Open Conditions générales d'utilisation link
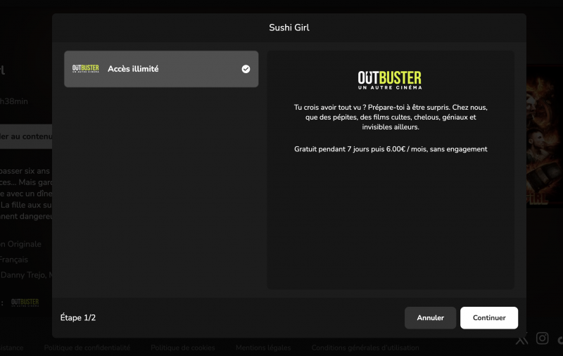Screen dimensions: 563x356 (365, 348)
